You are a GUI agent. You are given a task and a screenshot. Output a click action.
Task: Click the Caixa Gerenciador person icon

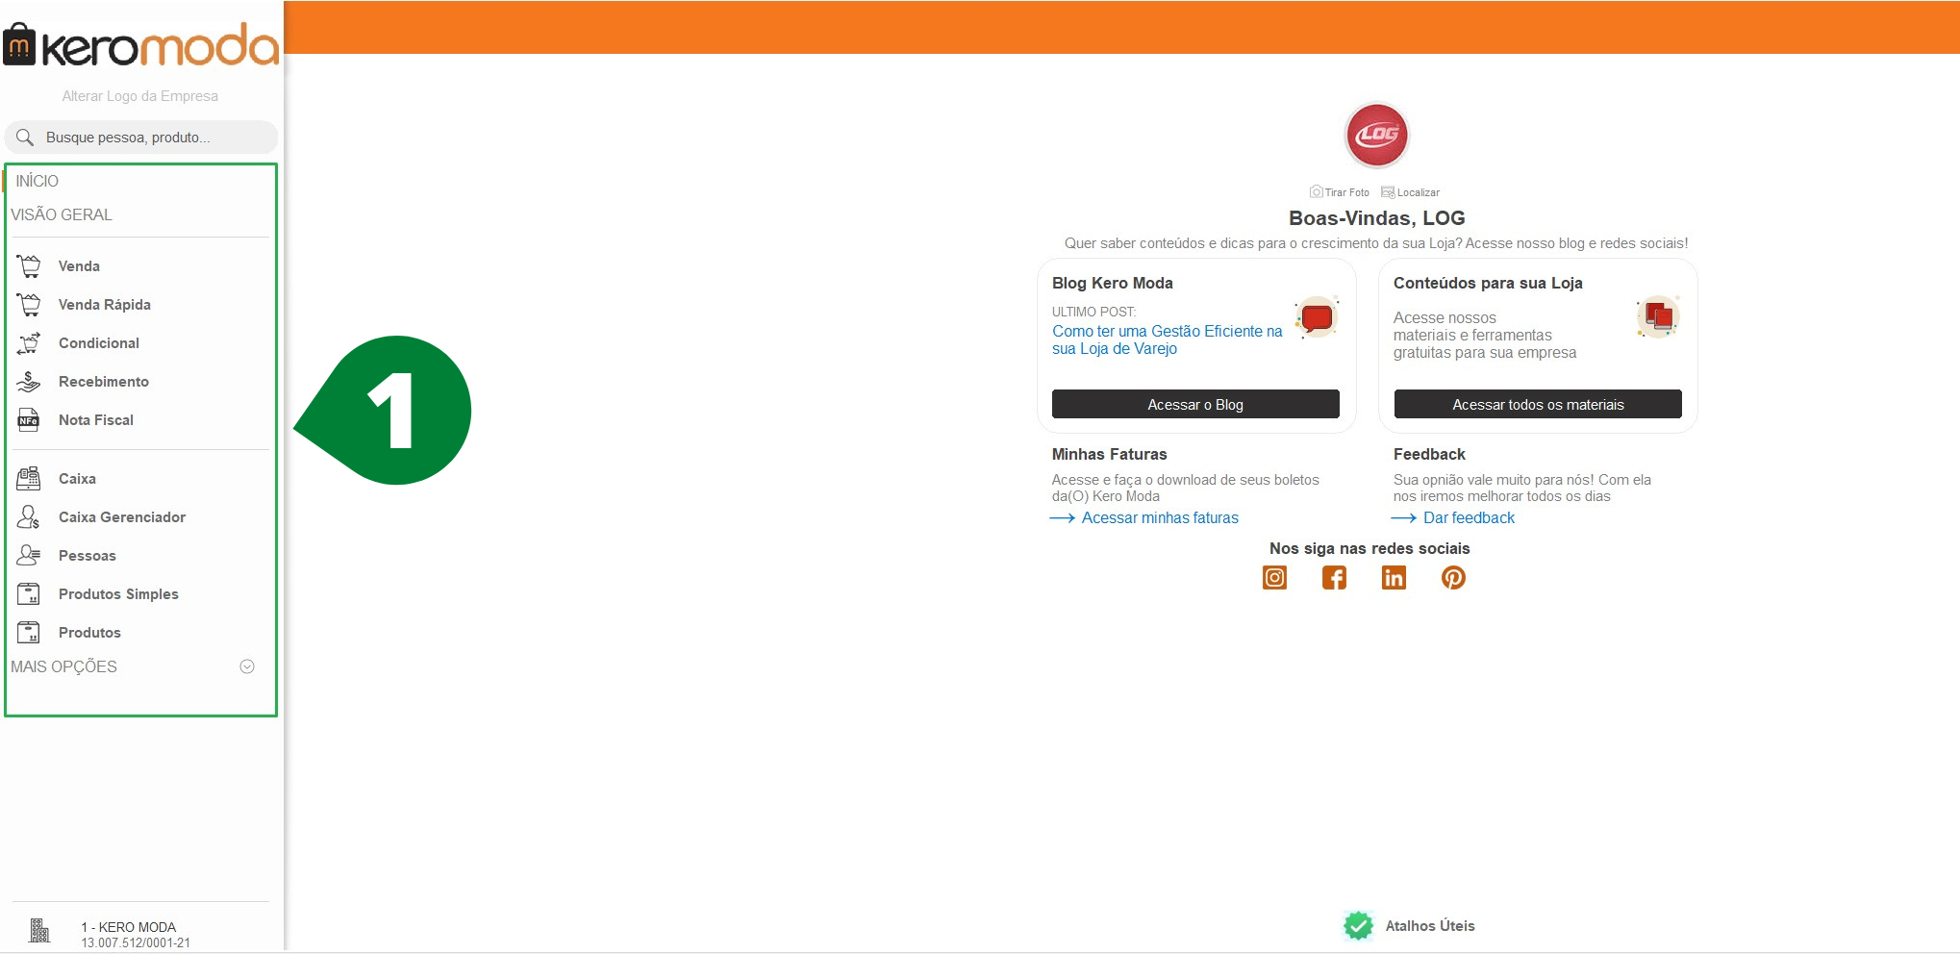tap(29, 516)
